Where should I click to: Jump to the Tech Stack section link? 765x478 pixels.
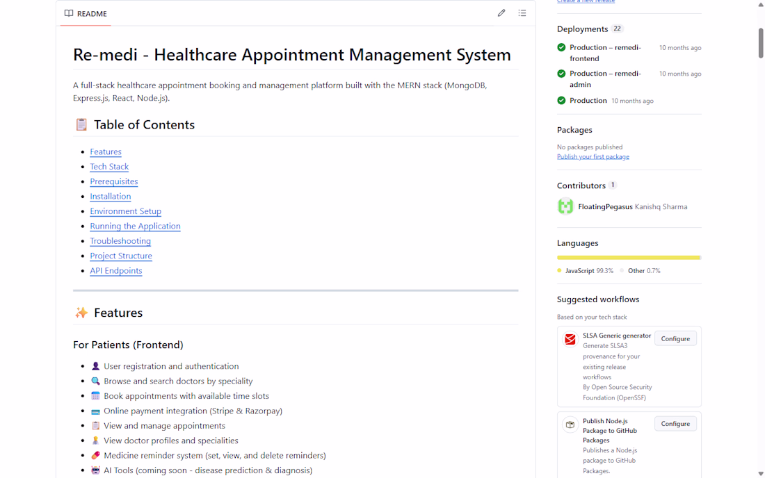click(x=109, y=167)
